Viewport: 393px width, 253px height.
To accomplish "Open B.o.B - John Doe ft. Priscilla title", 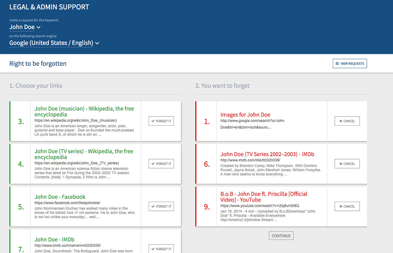I will point(264,197).
